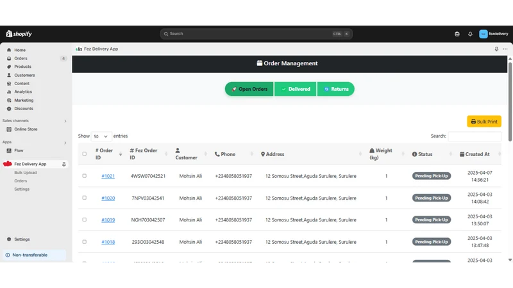513x288 pixels.
Task: Open order link #1019
Action: coord(108,220)
